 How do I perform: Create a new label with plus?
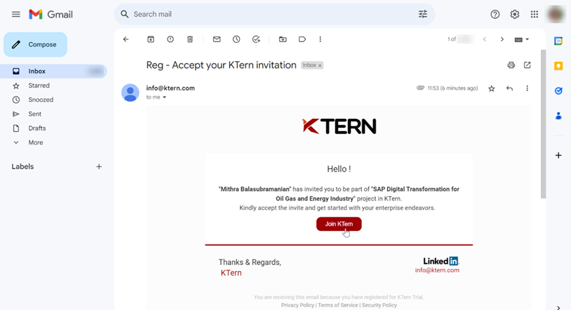coord(98,167)
